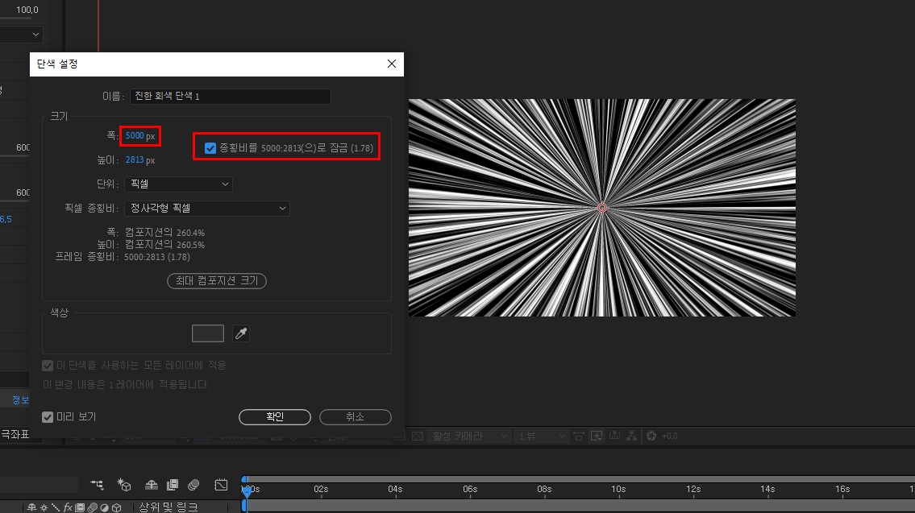
Task: Click the 100,0 value in effects panel
Action: (27, 10)
